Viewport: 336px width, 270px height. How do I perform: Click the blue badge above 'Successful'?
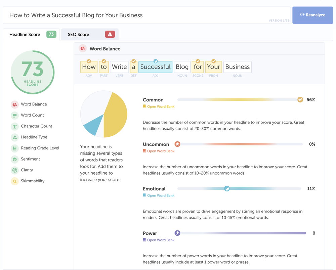[x=156, y=61]
